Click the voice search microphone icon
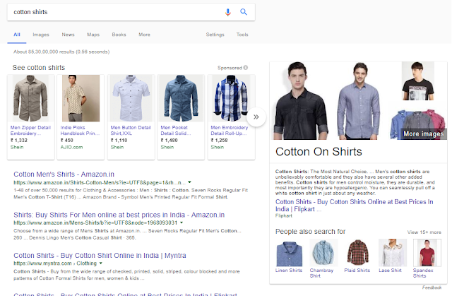 227,12
